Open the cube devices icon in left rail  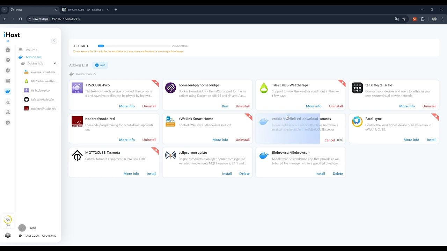8,60
